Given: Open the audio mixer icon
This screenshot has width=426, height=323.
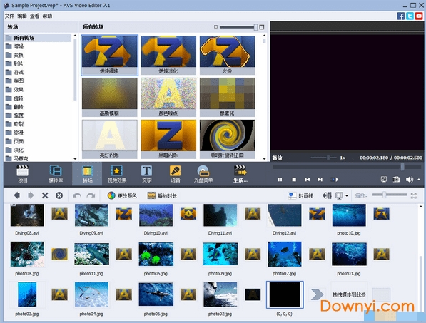Looking at the screenshot, I should point(327,195).
